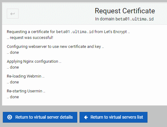
Task: Click the beta01.ultima.id domain in subtitle
Action: tap(135, 19)
